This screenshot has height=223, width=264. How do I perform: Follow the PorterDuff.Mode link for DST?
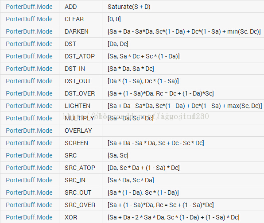[29, 44]
